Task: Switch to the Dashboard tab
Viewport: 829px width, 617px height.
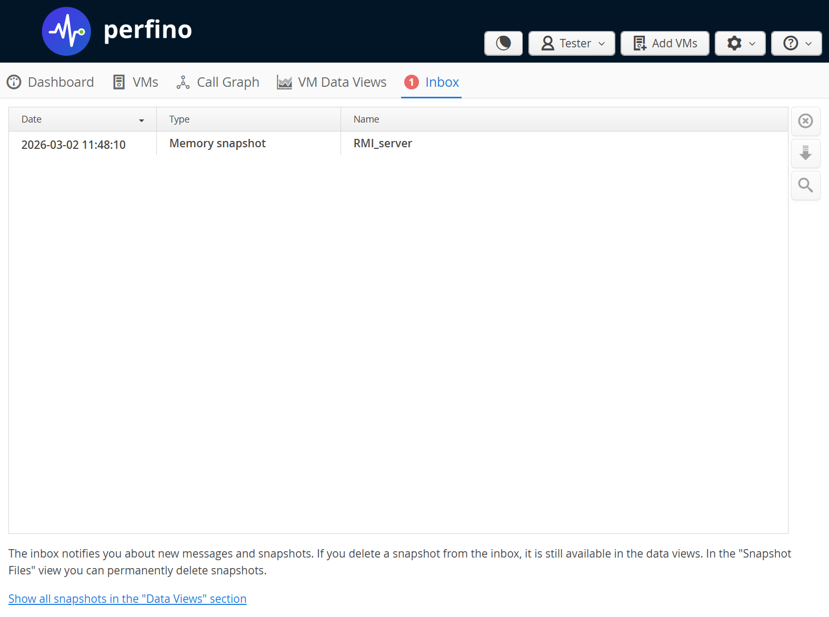Action: 51,82
